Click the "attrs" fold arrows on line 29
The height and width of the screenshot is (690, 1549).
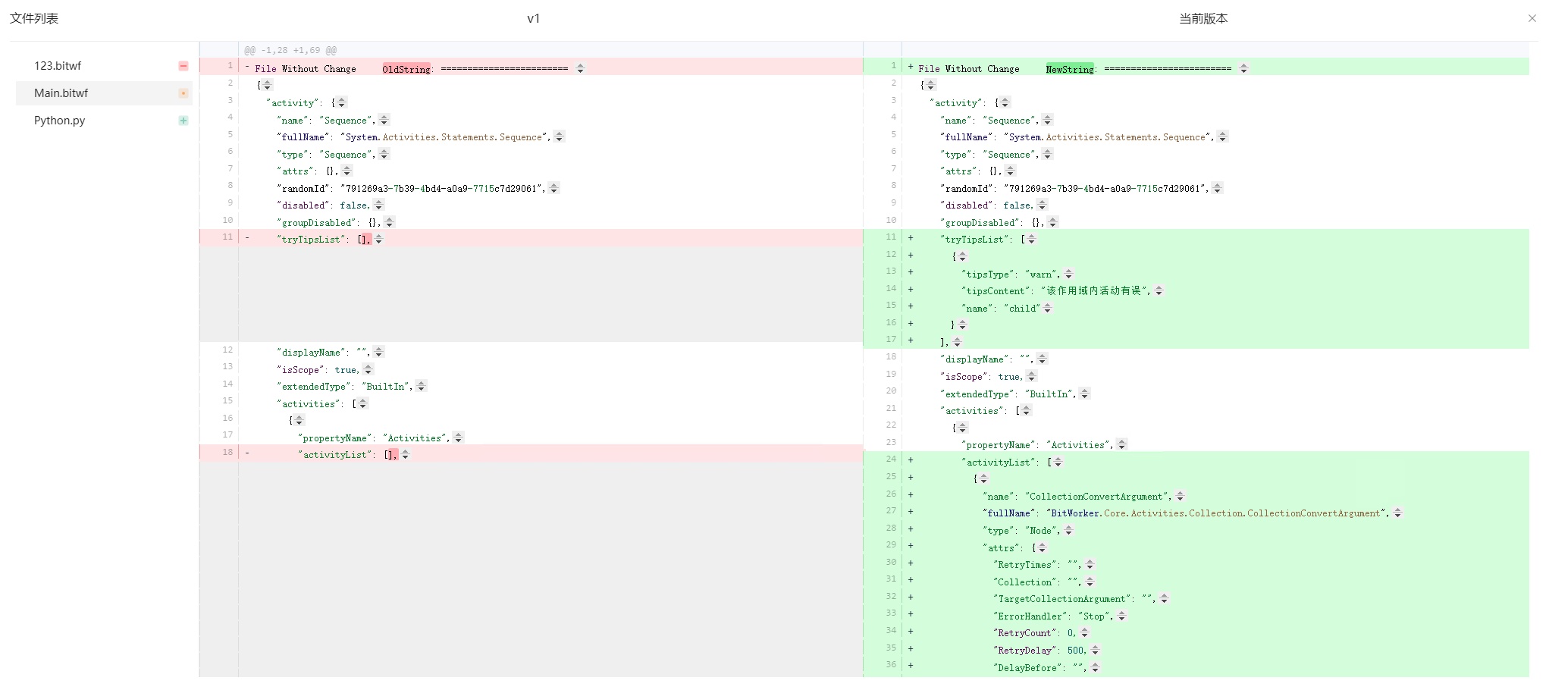[1042, 547]
